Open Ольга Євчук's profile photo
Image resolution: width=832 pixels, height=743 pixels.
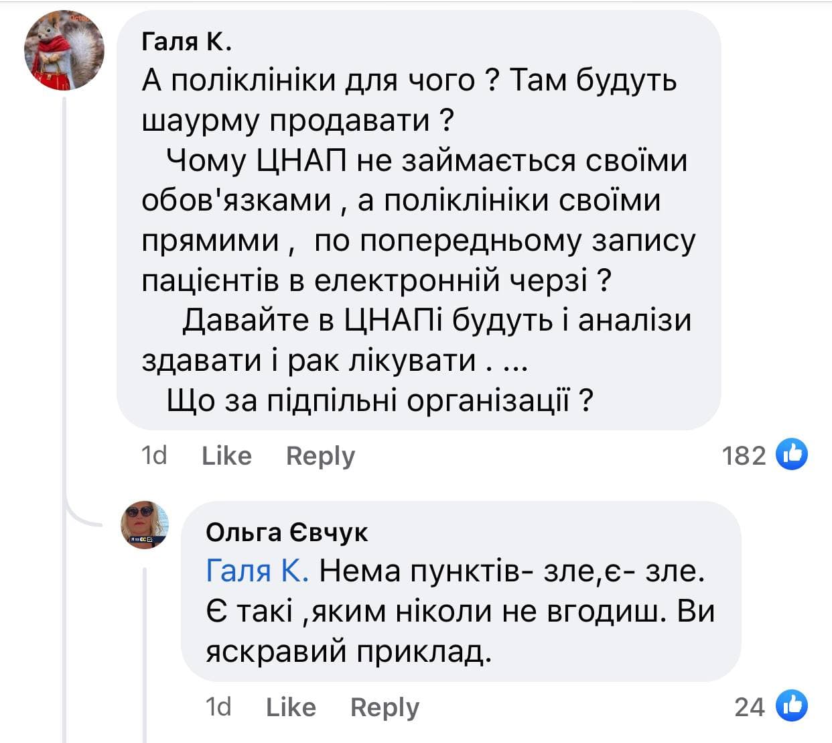[144, 524]
